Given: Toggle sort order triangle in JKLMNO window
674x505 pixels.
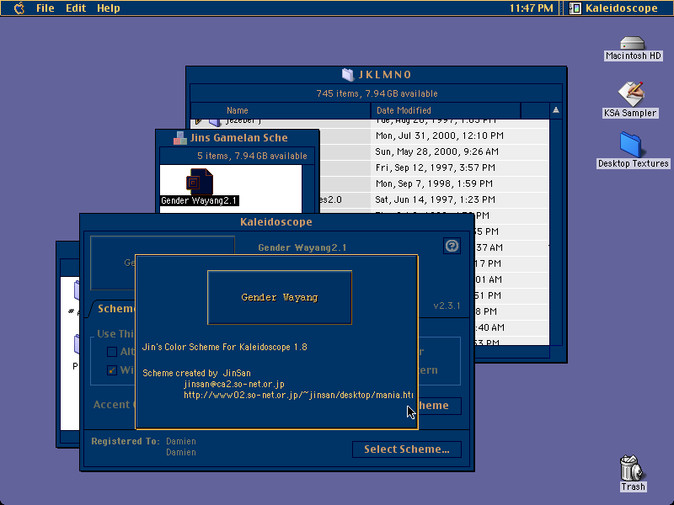Looking at the screenshot, I should tap(556, 110).
